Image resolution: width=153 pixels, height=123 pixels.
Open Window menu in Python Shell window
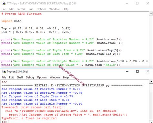(x=55, y=77)
